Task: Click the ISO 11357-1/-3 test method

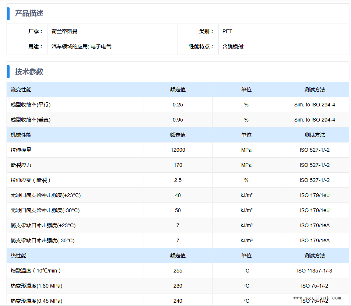Action: 315,271
